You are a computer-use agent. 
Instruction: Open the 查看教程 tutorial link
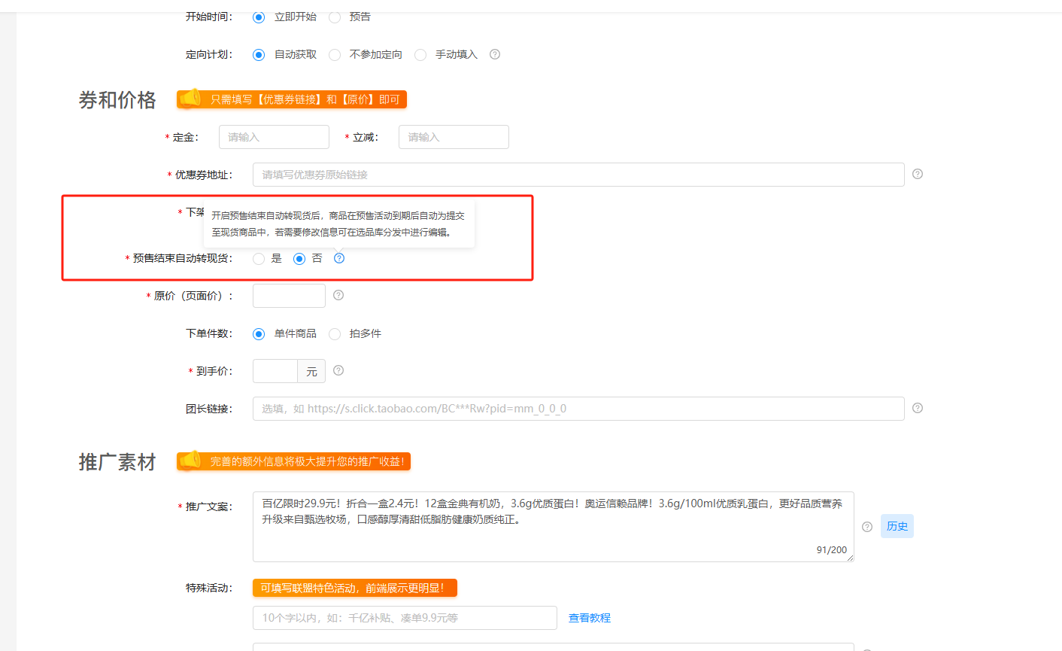click(x=589, y=618)
